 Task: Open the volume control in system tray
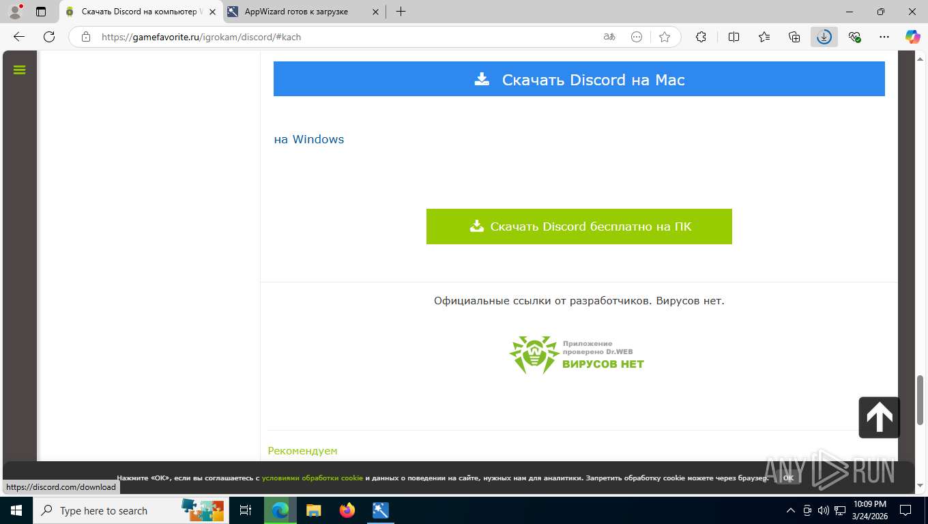click(x=824, y=510)
